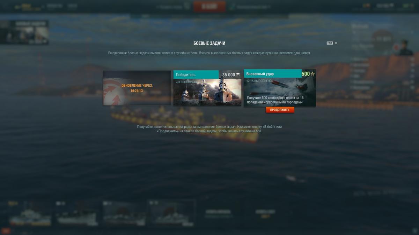
Task: Click the blurred red battle button at top
Action: pyautogui.click(x=209, y=7)
